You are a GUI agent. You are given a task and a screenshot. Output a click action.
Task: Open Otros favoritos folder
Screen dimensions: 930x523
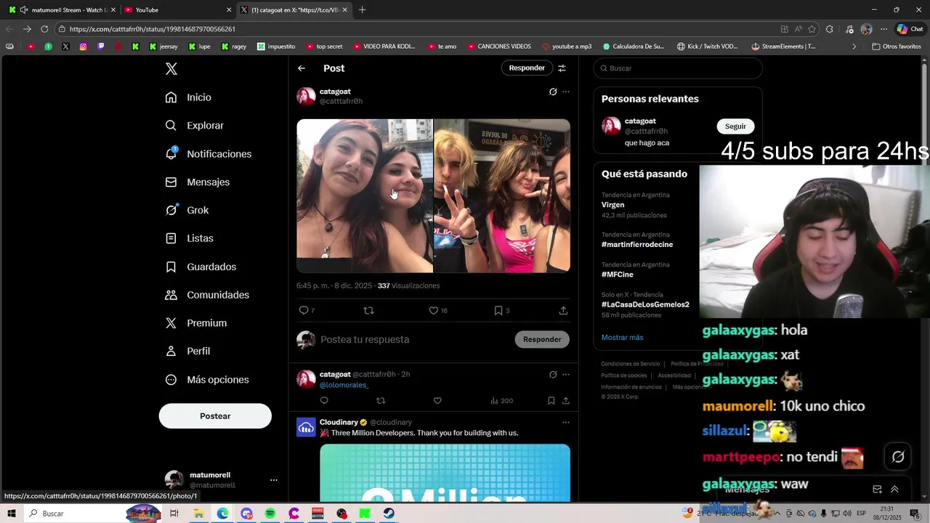[x=897, y=46]
